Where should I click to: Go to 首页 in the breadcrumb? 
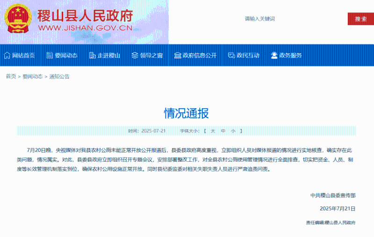11,76
